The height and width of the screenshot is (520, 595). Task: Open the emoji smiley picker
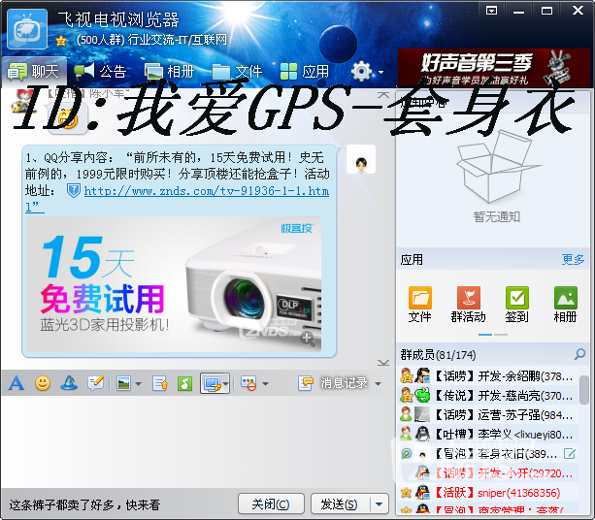coord(43,383)
